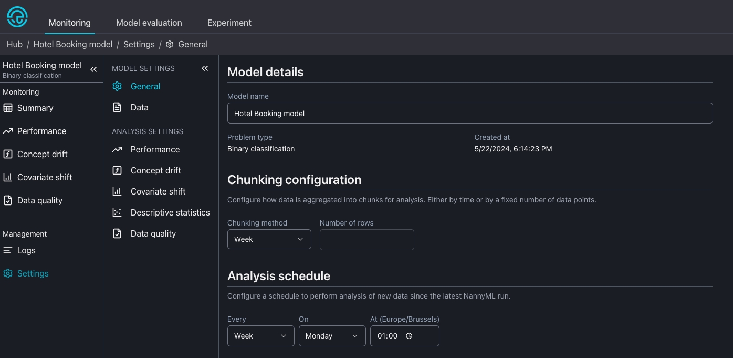Click the clock icon in time field
Screen dimensions: 733x358
(409, 336)
